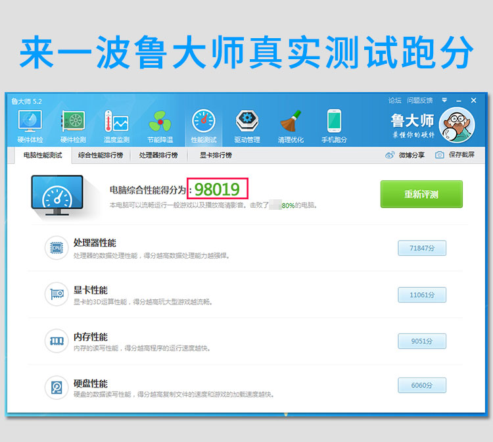Click the 重新评测 retest button

421,194
